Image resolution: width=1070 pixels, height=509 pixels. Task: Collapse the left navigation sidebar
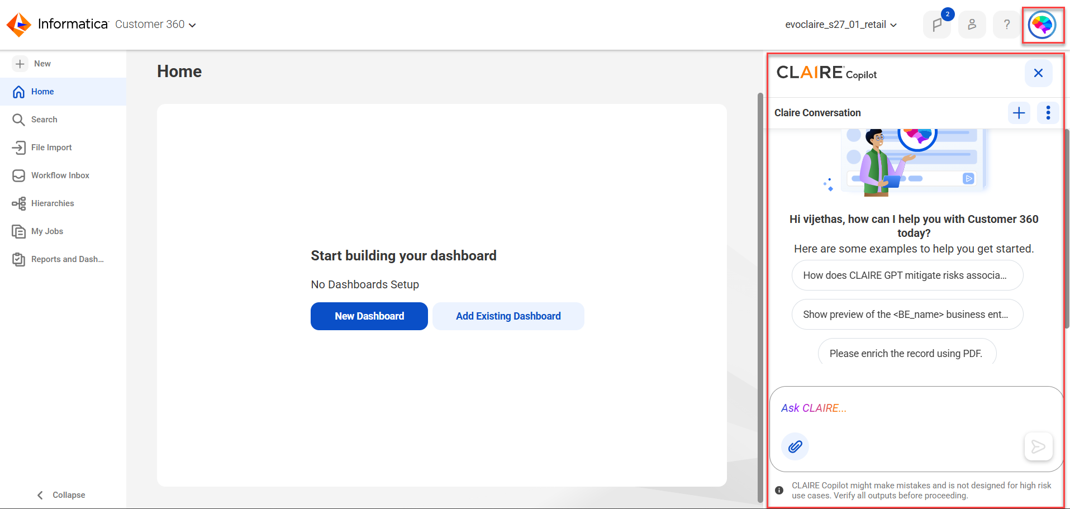(61, 495)
